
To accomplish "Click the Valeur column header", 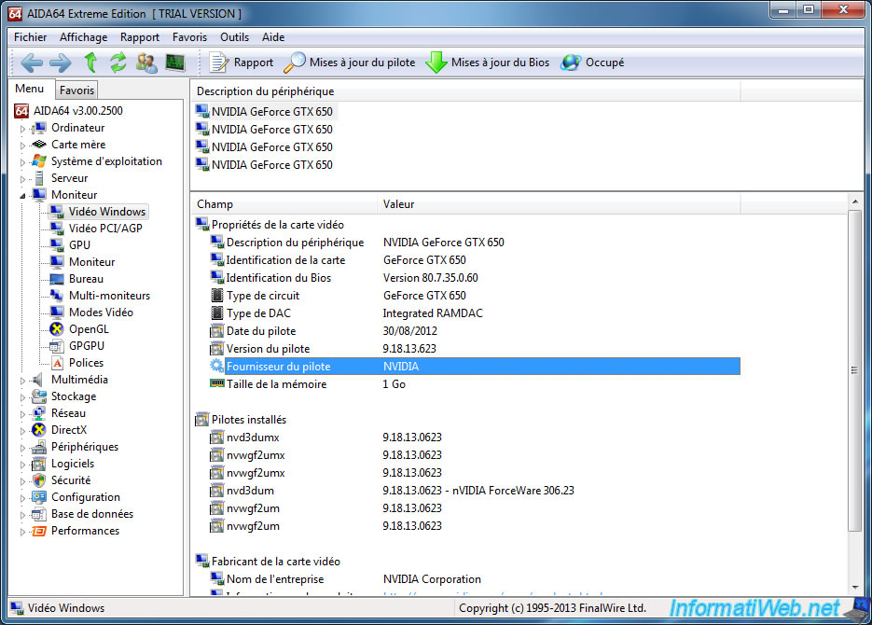I will point(559,204).
